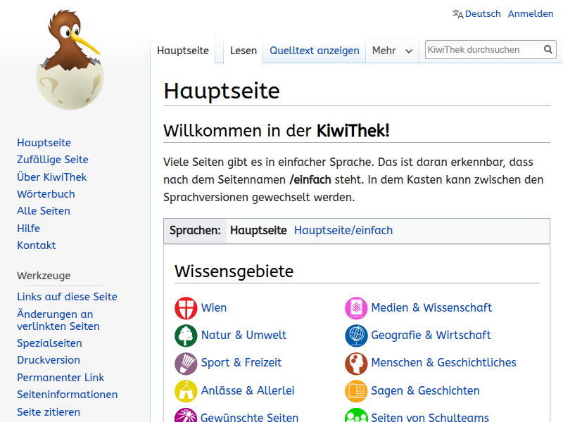Click the shuttlecock Sport & Freizeit icon
Image resolution: width=563 pixels, height=422 pixels.
click(186, 363)
